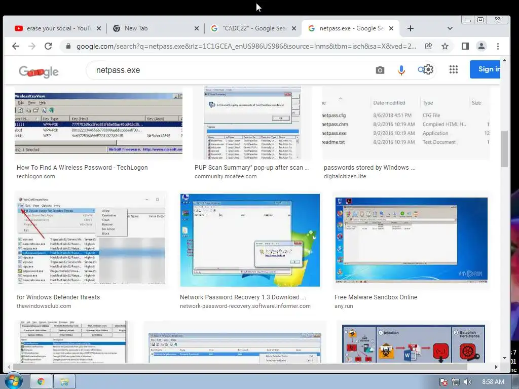This screenshot has width=519, height=389.
Task: Reload the current page
Action: (48, 46)
